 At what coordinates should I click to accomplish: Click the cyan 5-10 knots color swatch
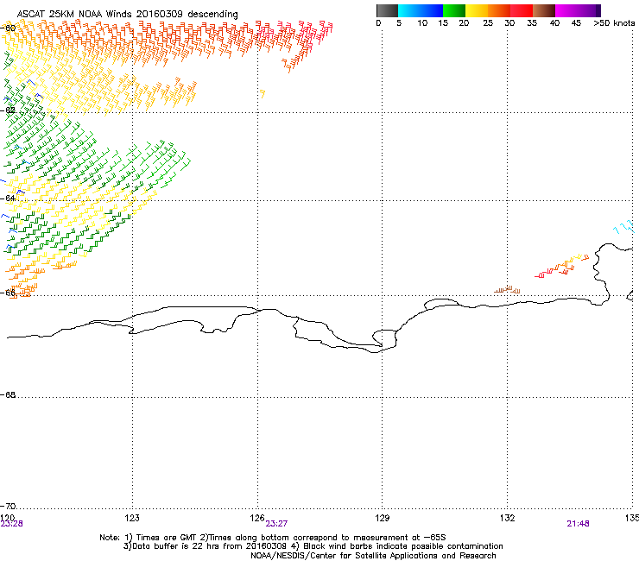[x=409, y=10]
